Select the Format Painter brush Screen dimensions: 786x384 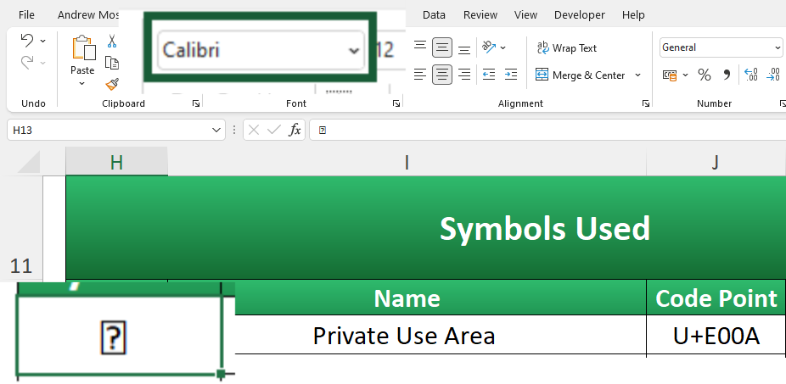[x=112, y=84]
